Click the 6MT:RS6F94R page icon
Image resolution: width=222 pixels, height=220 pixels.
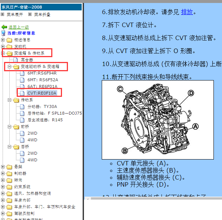click(22, 73)
